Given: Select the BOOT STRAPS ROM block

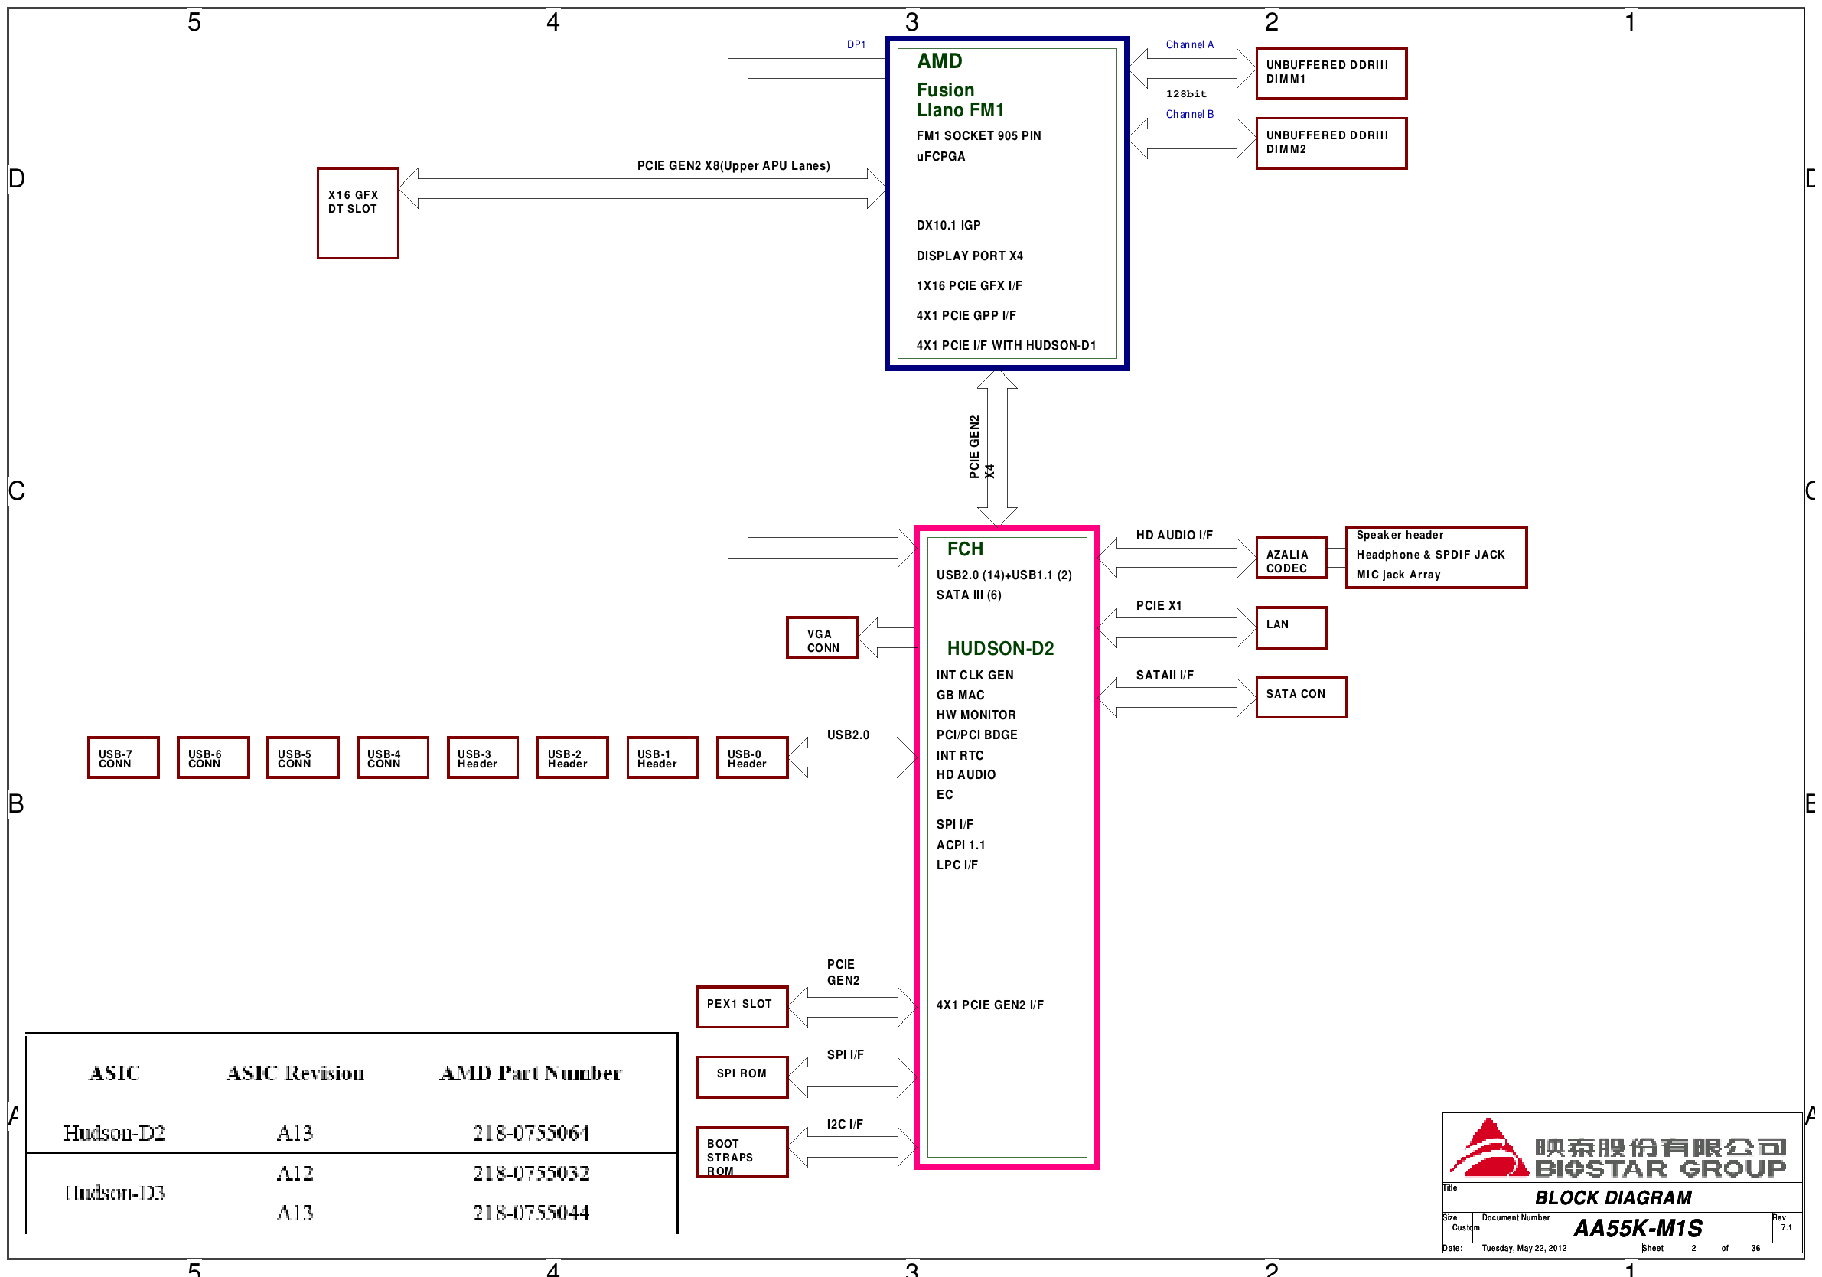Looking at the screenshot, I should click(742, 1152).
